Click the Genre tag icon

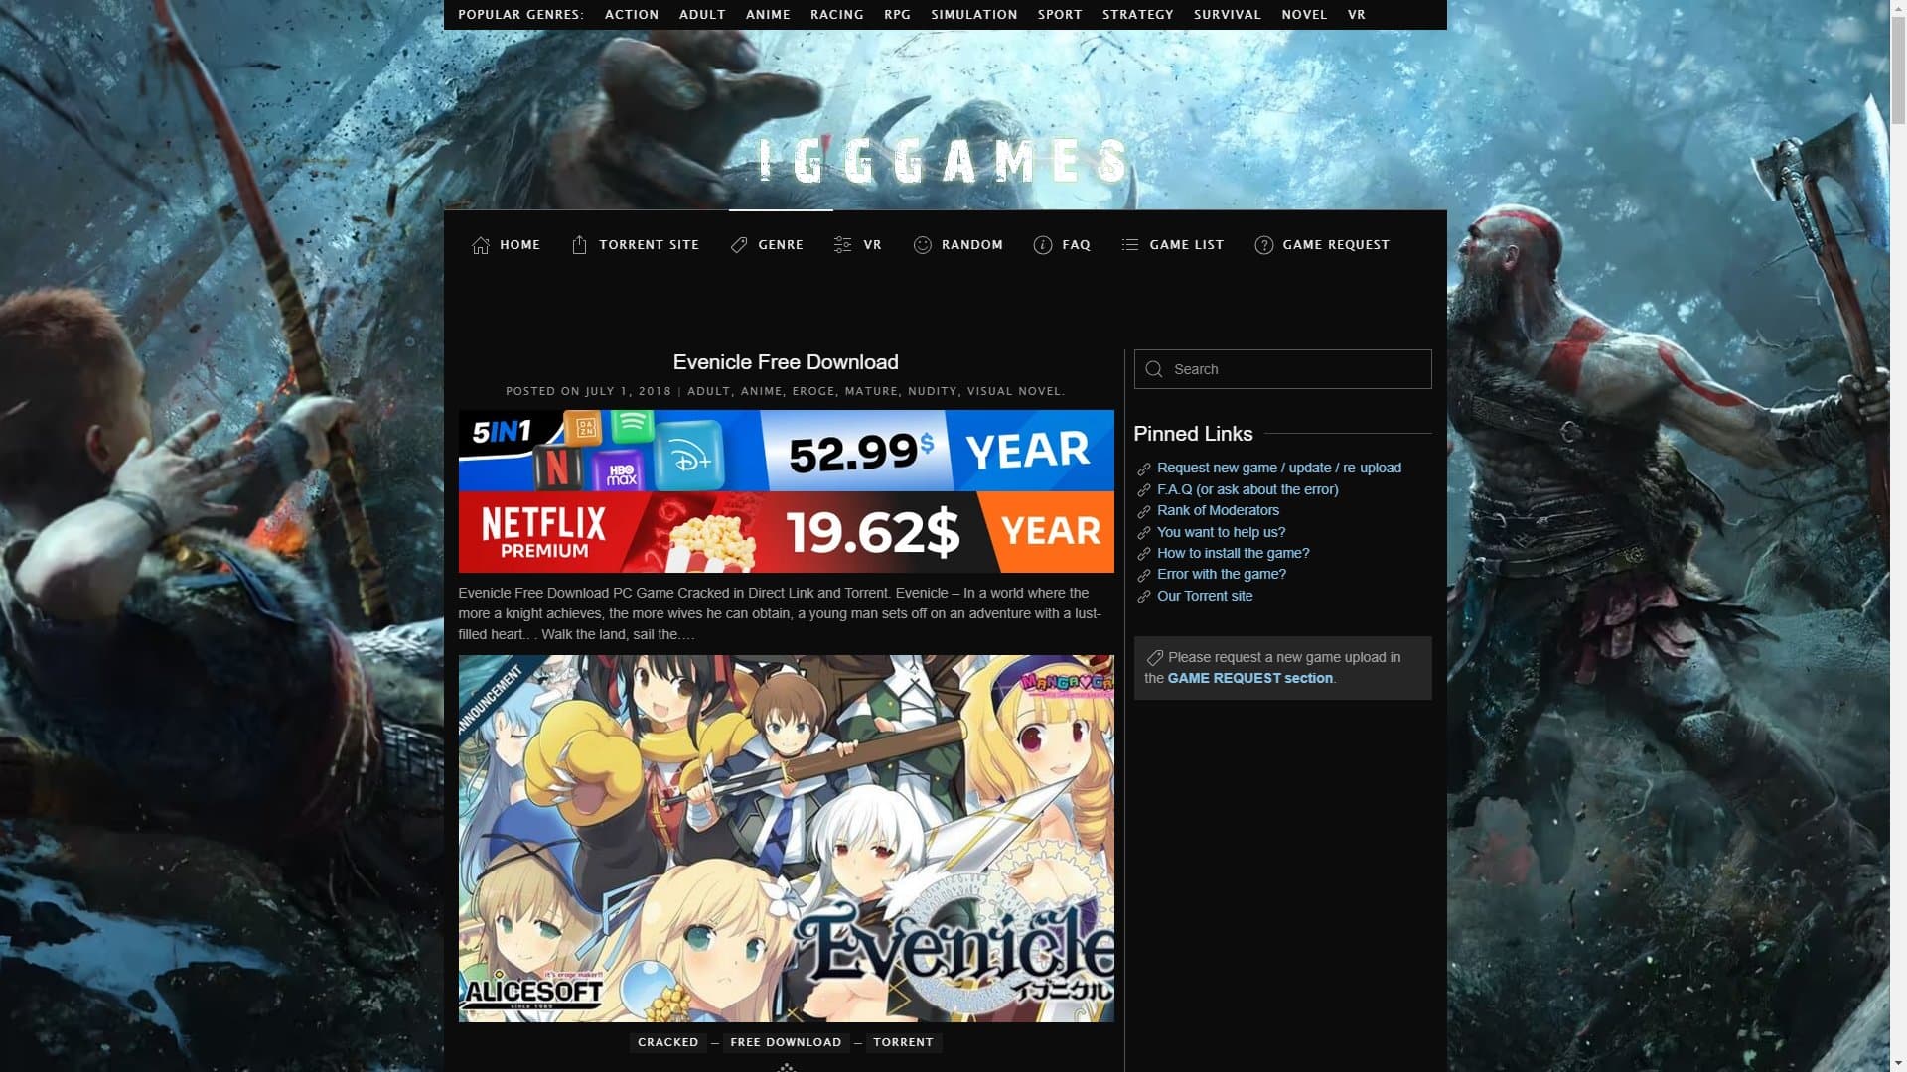[x=739, y=245]
